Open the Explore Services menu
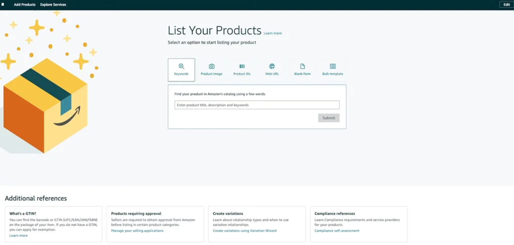This screenshot has height=245, width=514. [x=53, y=5]
